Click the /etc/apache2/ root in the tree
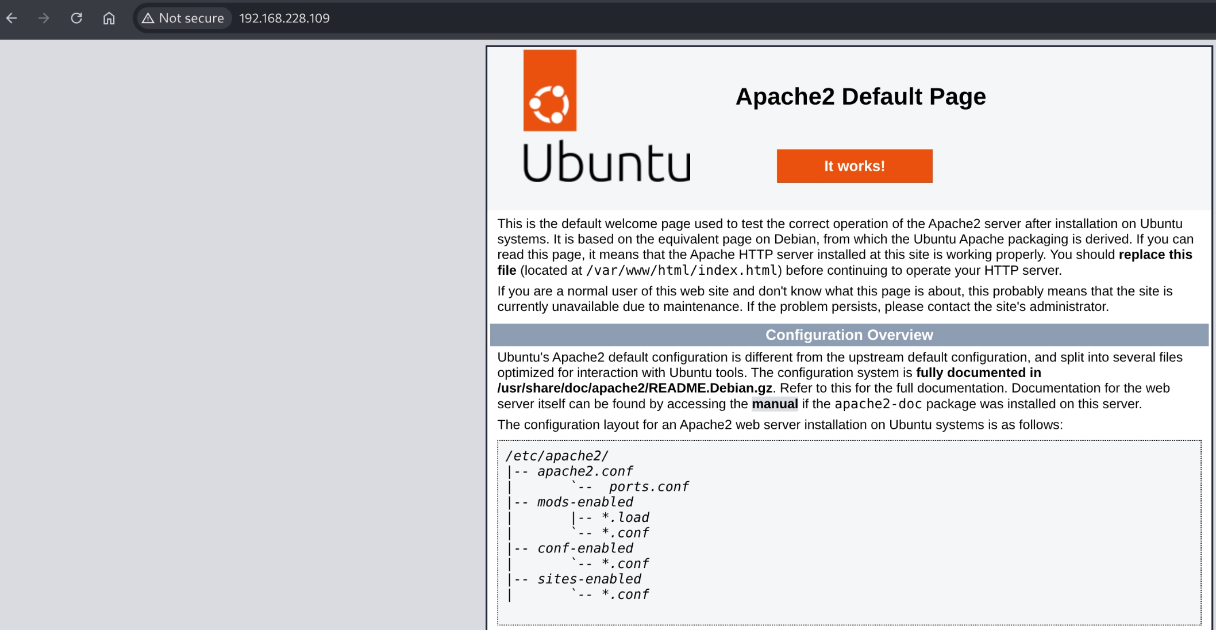Image resolution: width=1216 pixels, height=630 pixels. (556, 456)
